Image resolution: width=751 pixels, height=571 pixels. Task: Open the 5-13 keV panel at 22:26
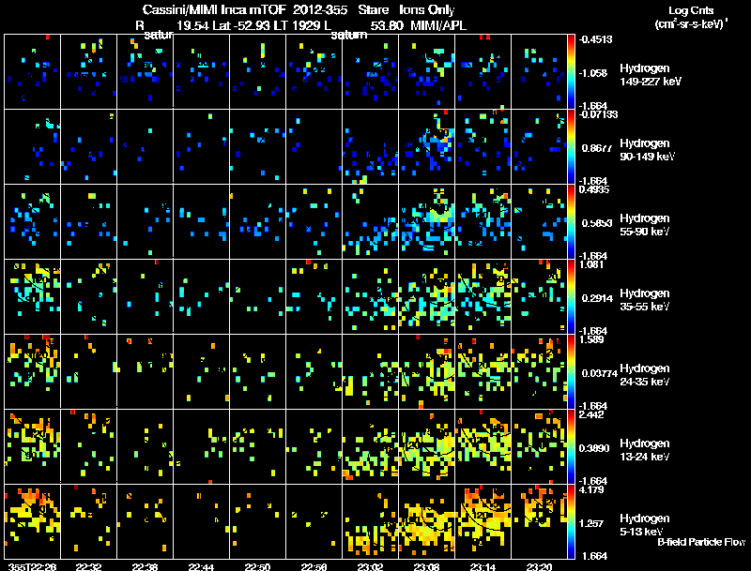click(32, 521)
